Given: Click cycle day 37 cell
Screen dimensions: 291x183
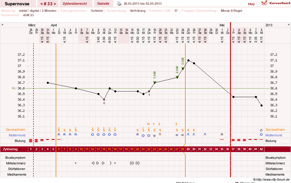Looking at the screenshot, I should coord(233,149).
